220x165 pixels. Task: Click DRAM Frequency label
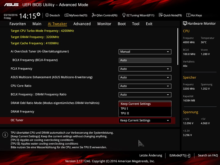click(23, 112)
